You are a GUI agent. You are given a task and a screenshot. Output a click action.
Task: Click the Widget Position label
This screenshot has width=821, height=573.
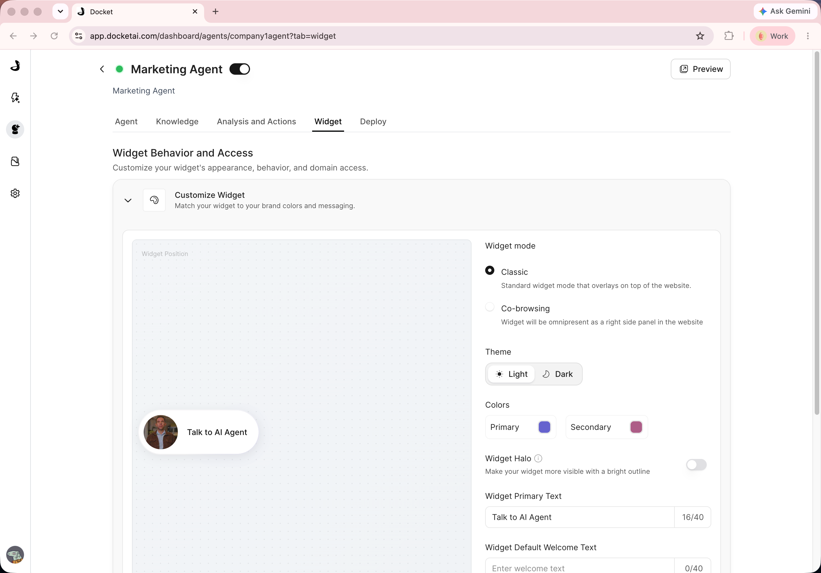164,254
